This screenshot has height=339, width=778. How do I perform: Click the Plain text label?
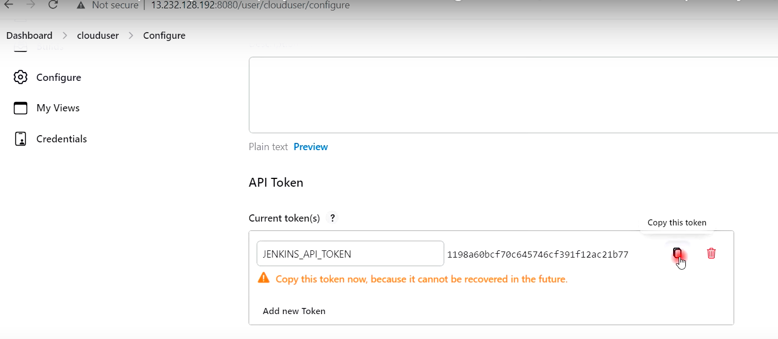click(269, 147)
